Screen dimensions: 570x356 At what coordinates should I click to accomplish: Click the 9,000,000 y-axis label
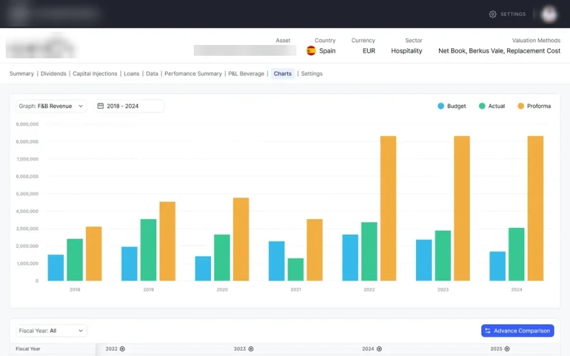[x=27, y=124]
